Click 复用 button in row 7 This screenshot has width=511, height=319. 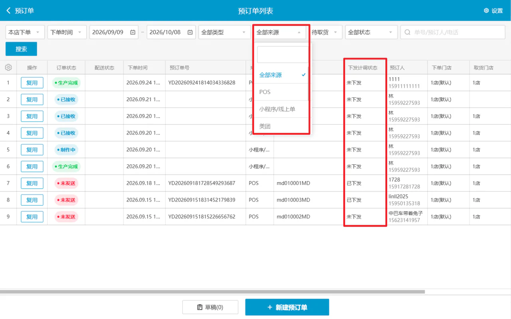pyautogui.click(x=32, y=183)
